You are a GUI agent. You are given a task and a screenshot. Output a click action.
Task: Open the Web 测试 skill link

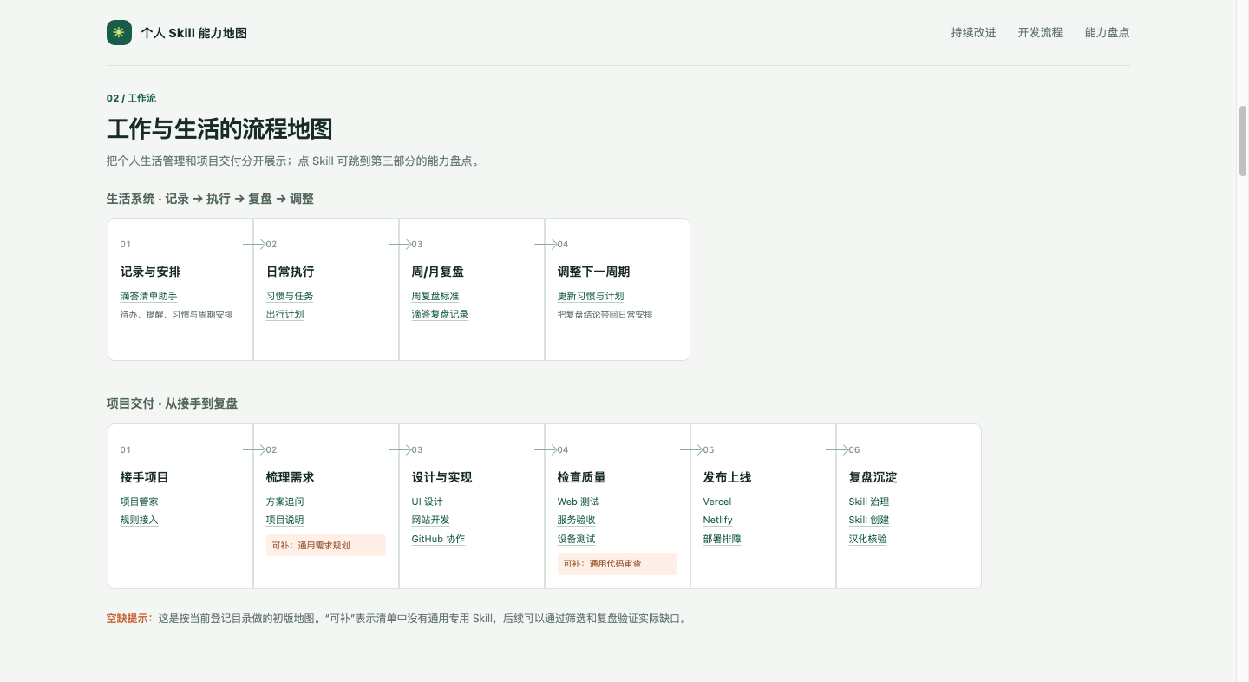click(x=578, y=502)
